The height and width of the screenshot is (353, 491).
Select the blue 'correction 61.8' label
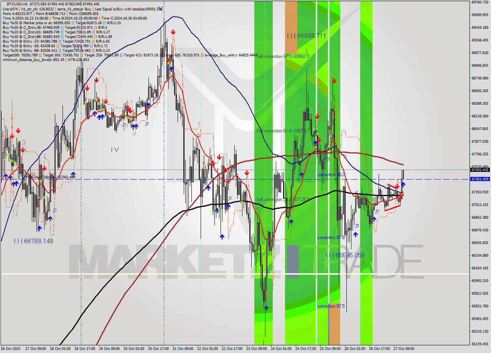[x=331, y=238]
